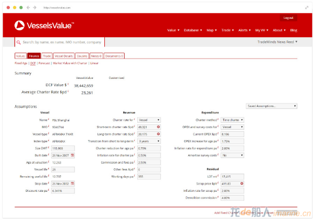Screen dimensions: 314x220
Task: Click the Add Fixed Charter link
Action: (226, 213)
